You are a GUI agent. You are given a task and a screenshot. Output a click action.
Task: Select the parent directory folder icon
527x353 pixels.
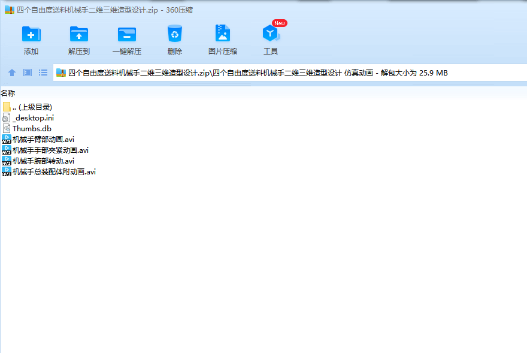pyautogui.click(x=7, y=107)
